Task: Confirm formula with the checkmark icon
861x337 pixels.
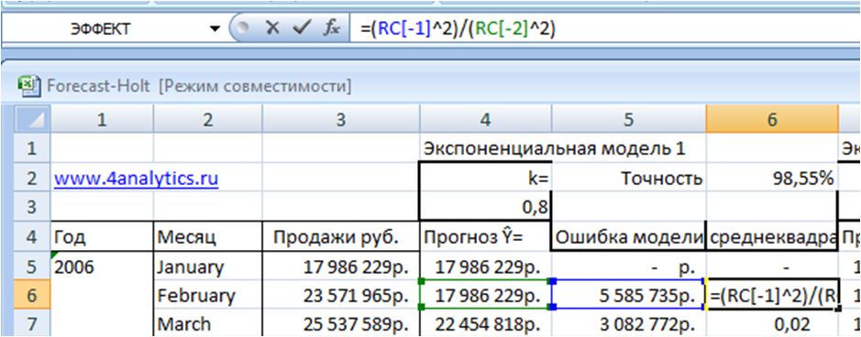Action: (x=302, y=28)
